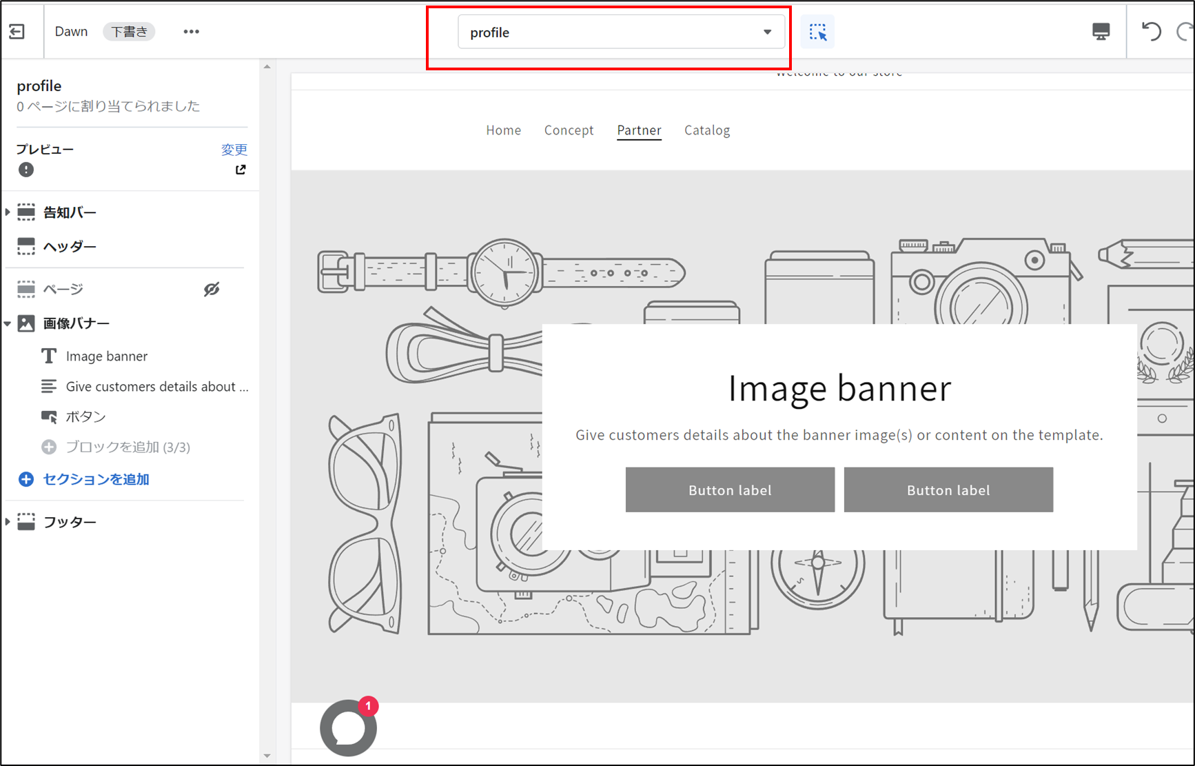Click the undo arrow icon

(1152, 32)
